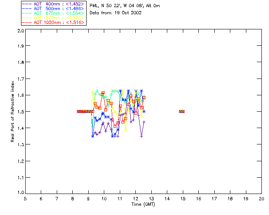Click the x-axis label 17
The width and height of the screenshot is (269, 215).
tap(214, 199)
